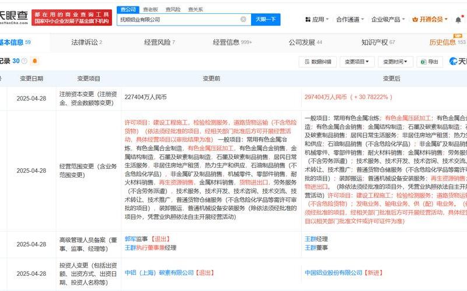Click the date in the 经营范围变更 row

[x=32, y=171]
